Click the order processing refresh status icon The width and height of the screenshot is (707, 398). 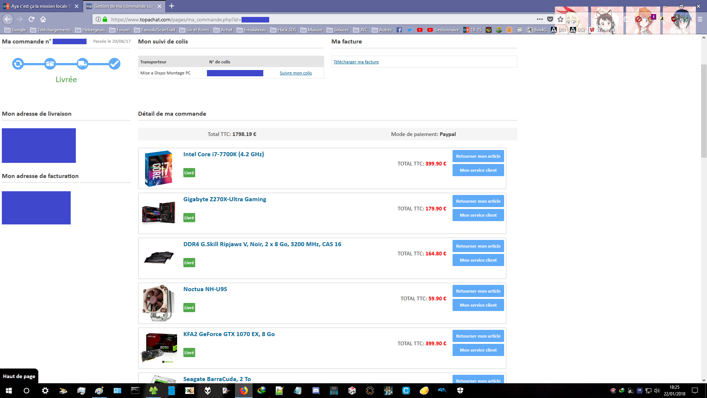pos(18,64)
